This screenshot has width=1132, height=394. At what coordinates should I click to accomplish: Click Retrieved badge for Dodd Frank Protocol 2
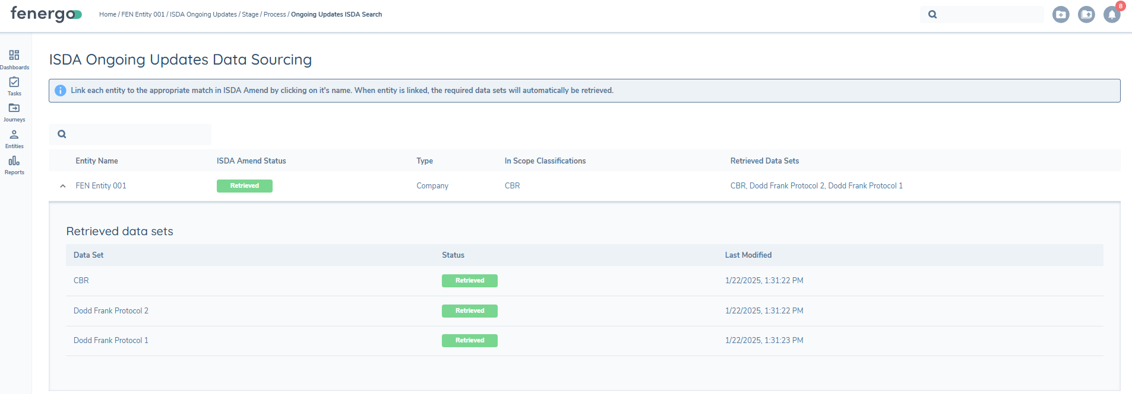(470, 311)
